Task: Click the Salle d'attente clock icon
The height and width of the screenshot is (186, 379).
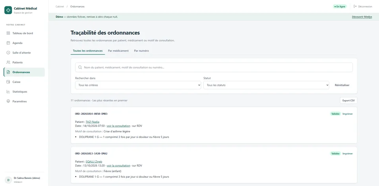Action: tap(8, 52)
